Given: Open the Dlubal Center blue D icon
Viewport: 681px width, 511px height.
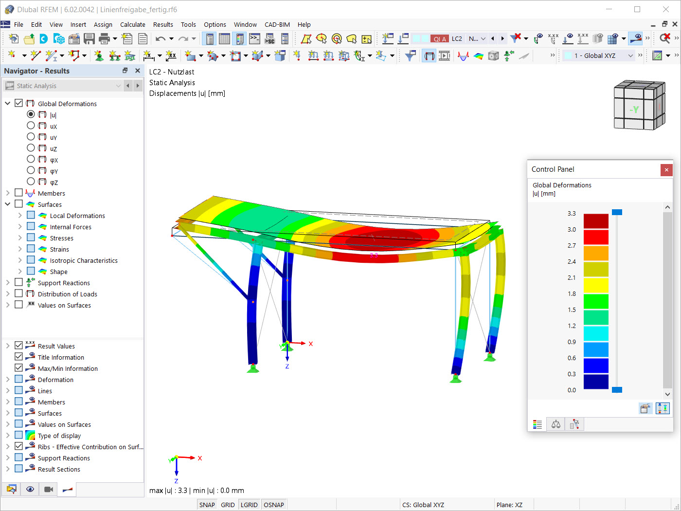Looking at the screenshot, I should (x=44, y=39).
